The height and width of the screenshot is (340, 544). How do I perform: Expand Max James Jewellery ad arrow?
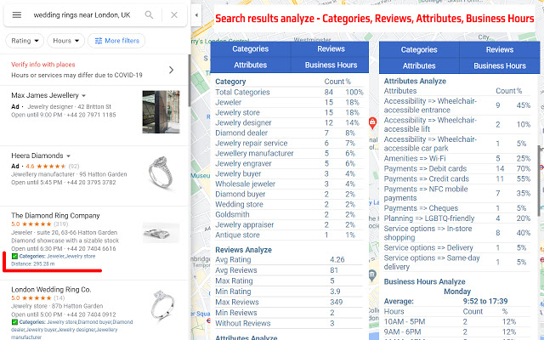coord(83,96)
